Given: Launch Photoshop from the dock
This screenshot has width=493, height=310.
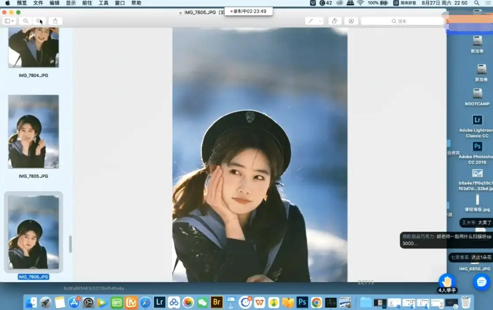Looking at the screenshot, I should [x=302, y=302].
